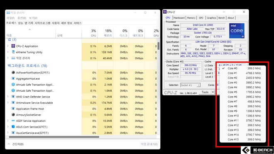Click the Core Voltage 0.773 V field

218,37
